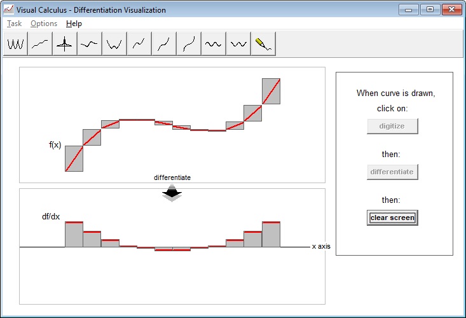Choose the sharp zigzag wave curve preset

click(238, 44)
